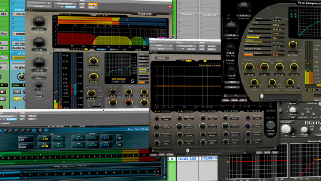The image size is (321, 181).
Task: Click the Pro Tools track pan knob
Action: coord(21,76)
